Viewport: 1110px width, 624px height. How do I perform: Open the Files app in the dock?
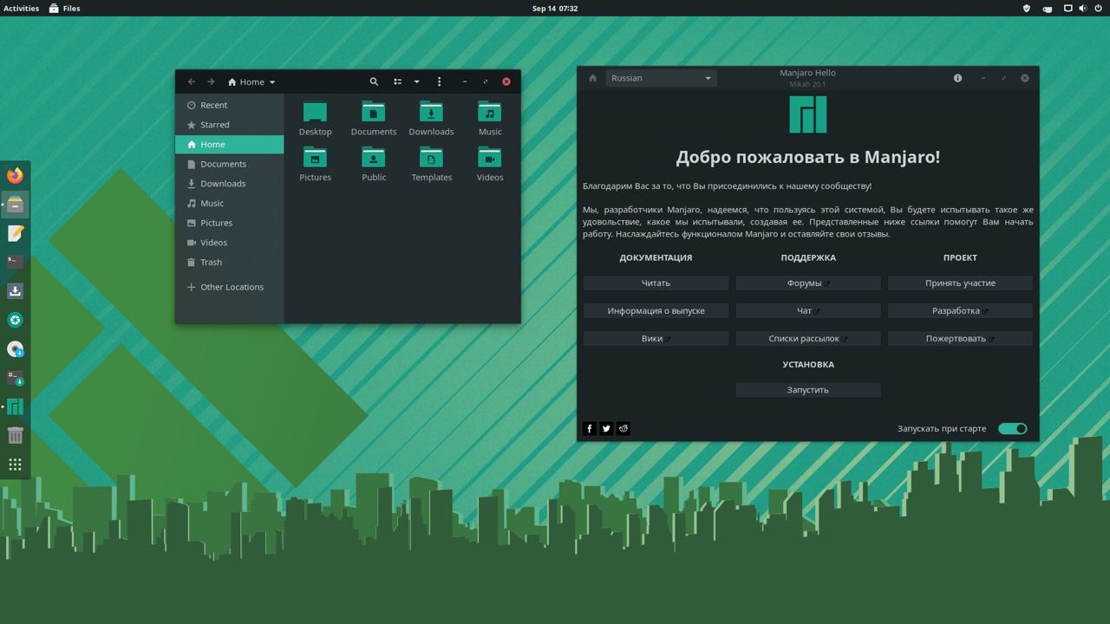coord(15,205)
